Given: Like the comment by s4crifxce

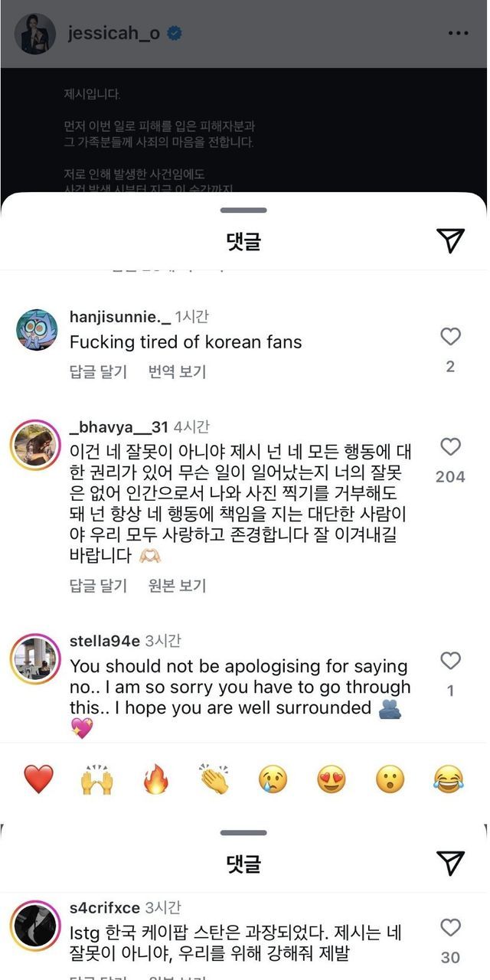Looking at the screenshot, I should point(450,927).
